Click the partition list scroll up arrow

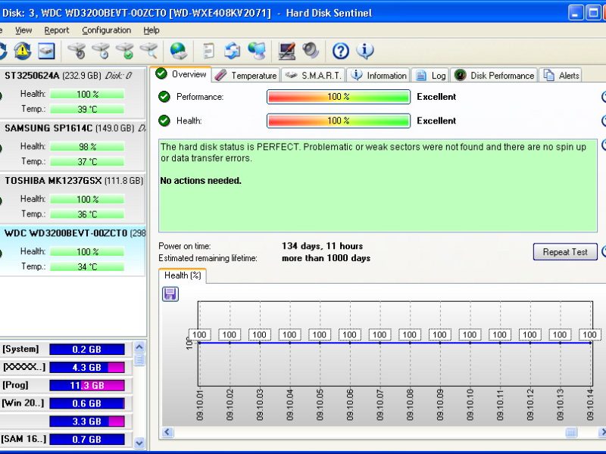[139, 347]
